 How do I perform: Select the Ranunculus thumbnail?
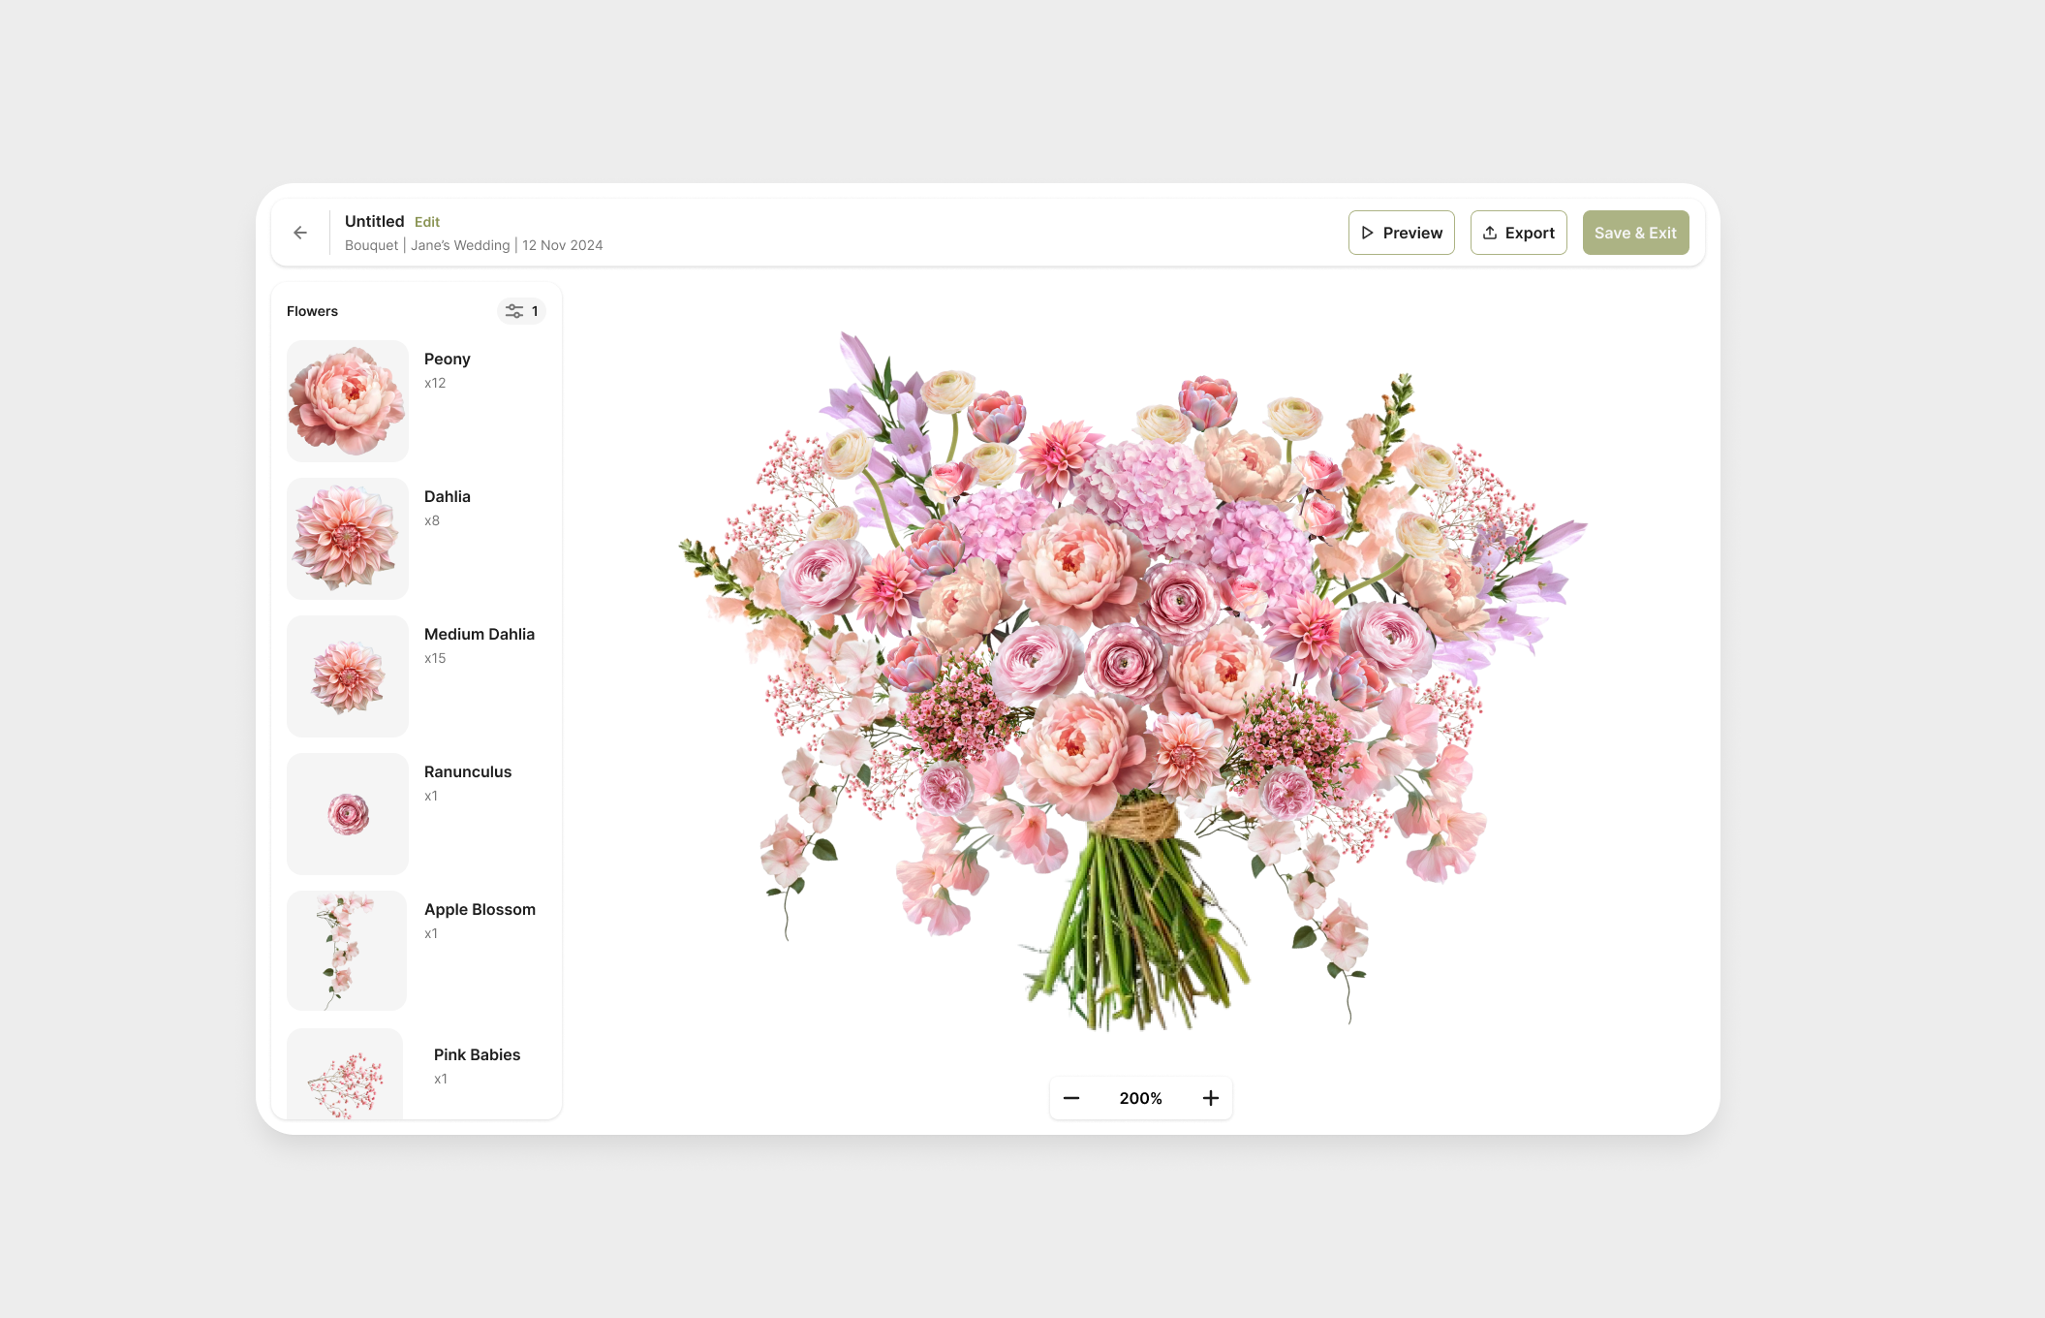coord(348,814)
